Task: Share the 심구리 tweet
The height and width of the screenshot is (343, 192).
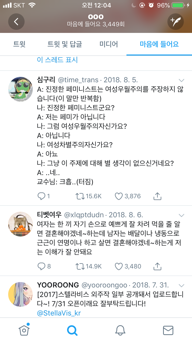Action: [x=157, y=196]
